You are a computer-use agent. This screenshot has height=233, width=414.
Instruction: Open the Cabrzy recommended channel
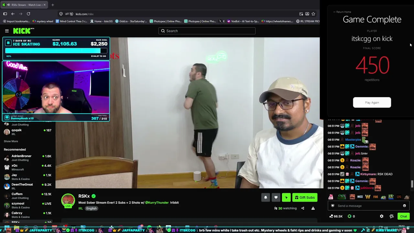pyautogui.click(x=27, y=215)
